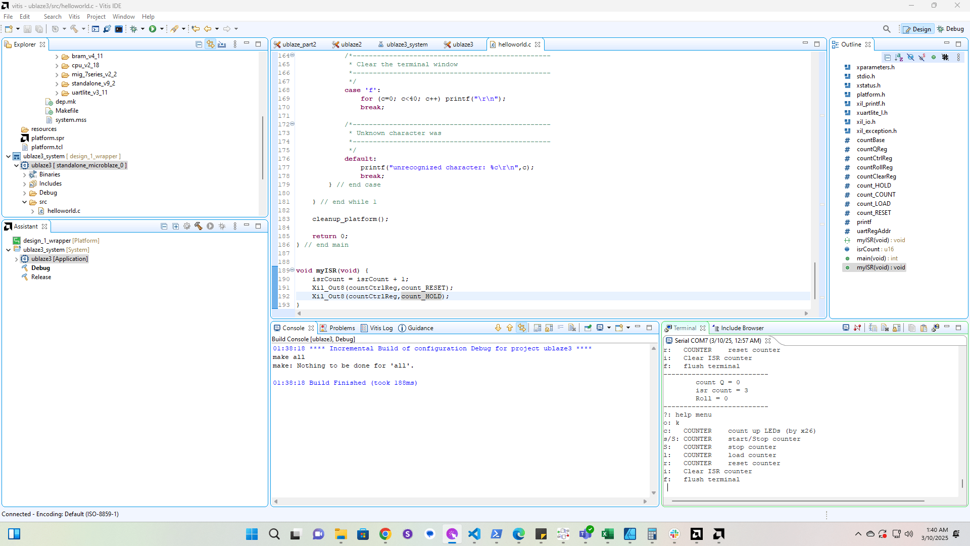
Task: Click the green Run button in toolbar
Action: tap(153, 29)
